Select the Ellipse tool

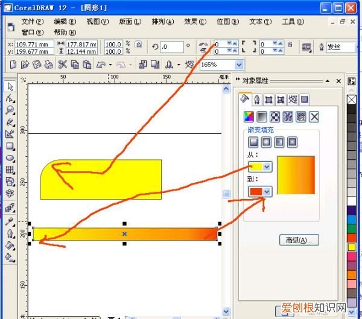[10, 158]
